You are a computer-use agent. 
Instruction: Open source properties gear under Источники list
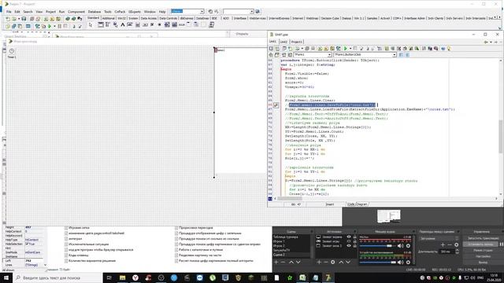(x=332, y=262)
